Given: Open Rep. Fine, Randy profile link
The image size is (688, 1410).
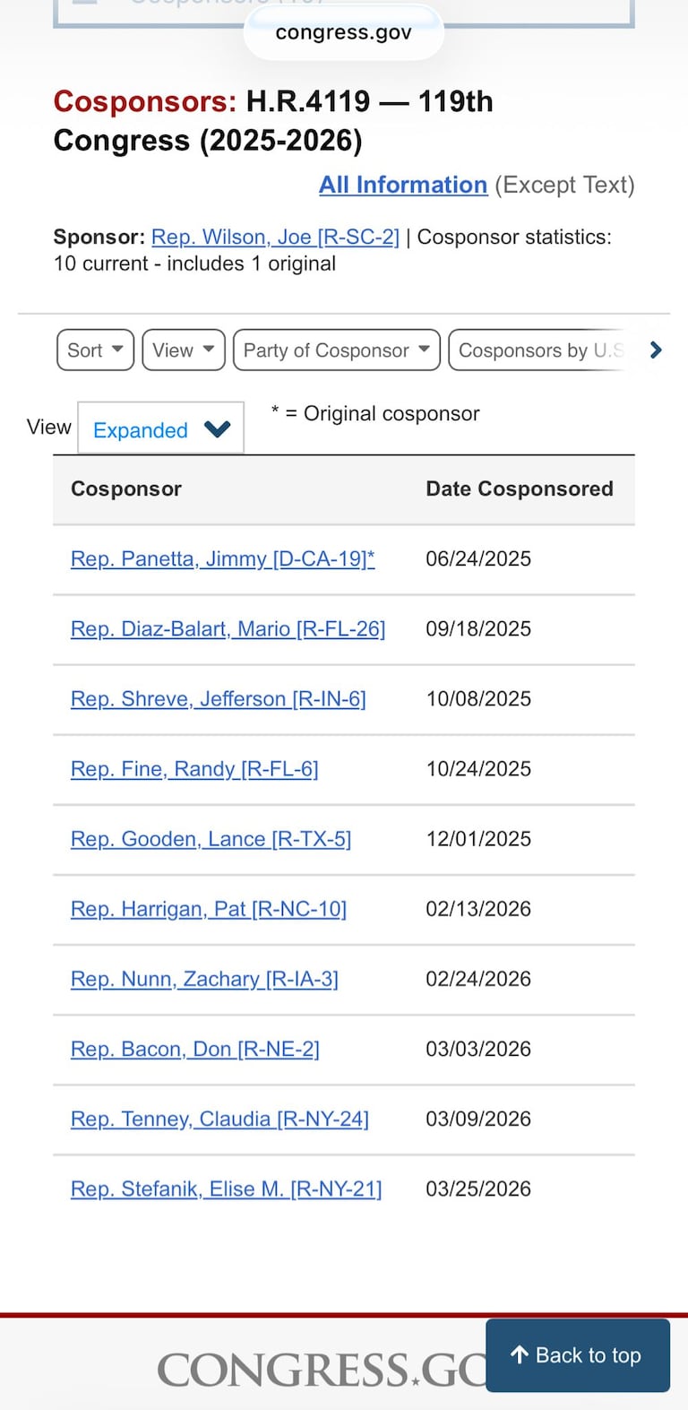Looking at the screenshot, I should point(194,768).
